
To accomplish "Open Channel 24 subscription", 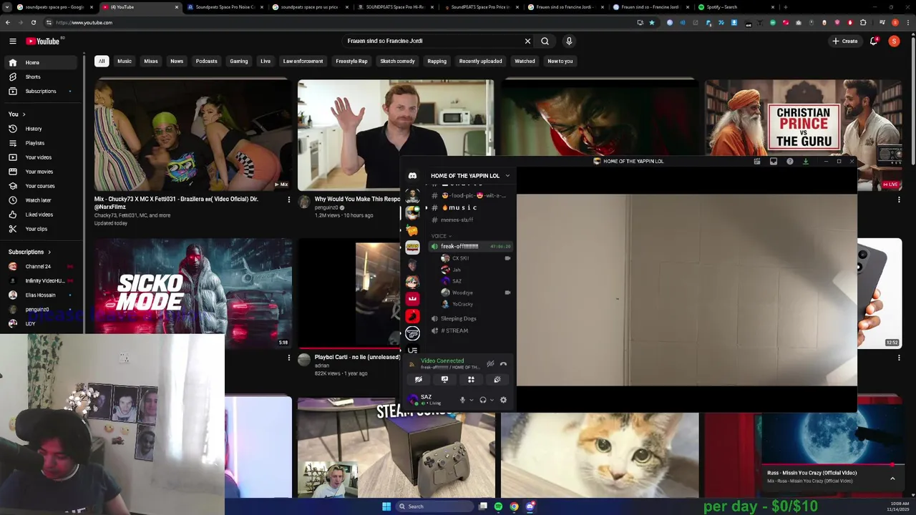I will point(38,266).
